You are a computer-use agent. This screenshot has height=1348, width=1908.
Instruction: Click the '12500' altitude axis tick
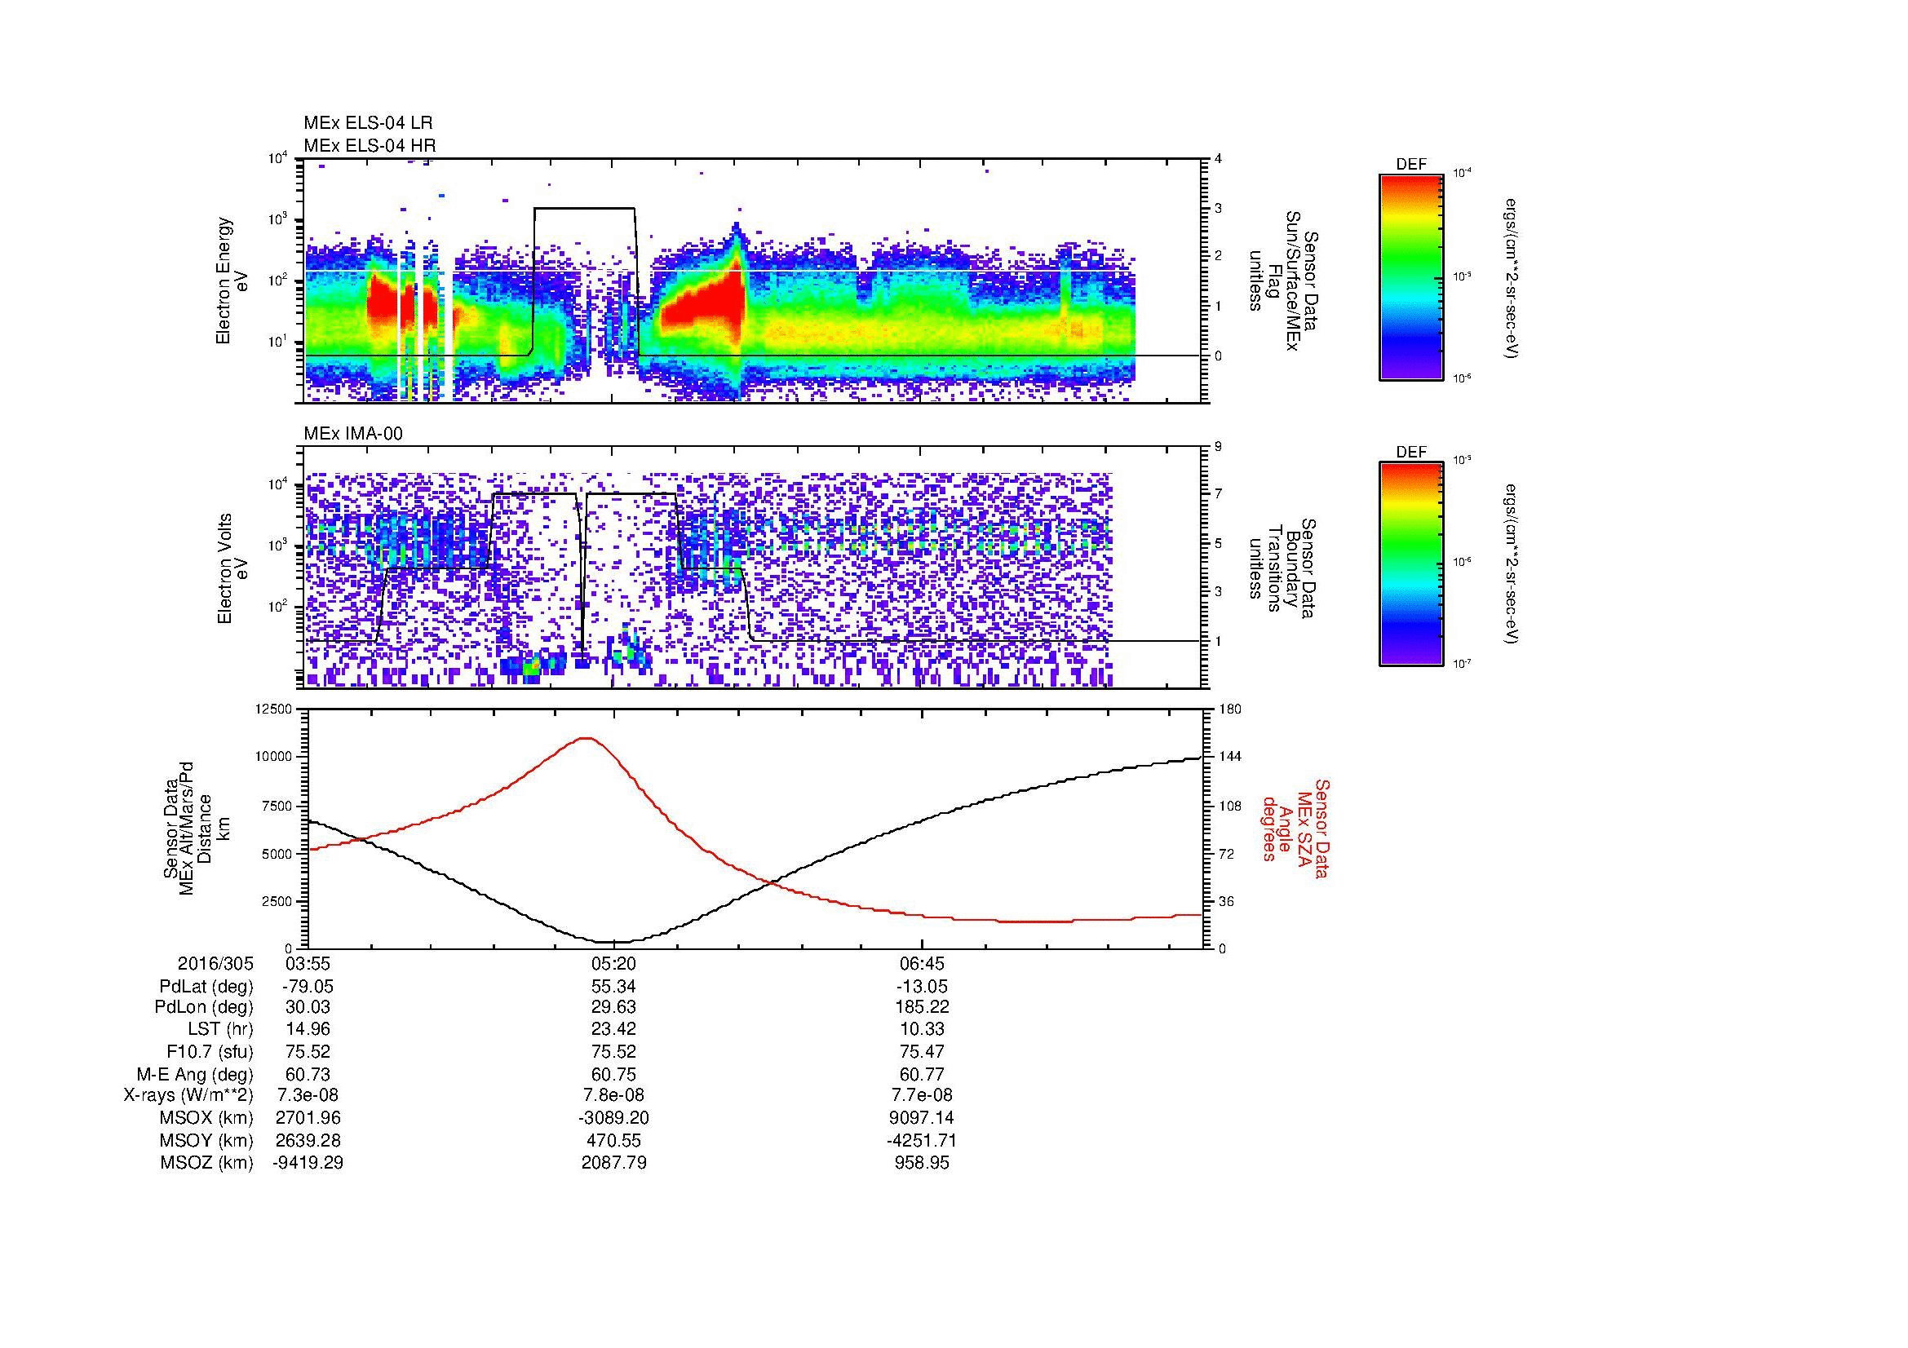click(274, 709)
